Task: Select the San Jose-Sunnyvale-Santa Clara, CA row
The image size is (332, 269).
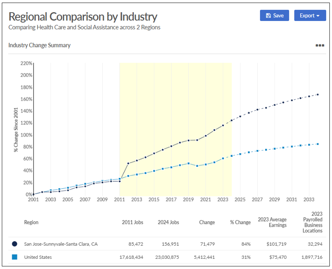Action: pyautogui.click(x=61, y=244)
